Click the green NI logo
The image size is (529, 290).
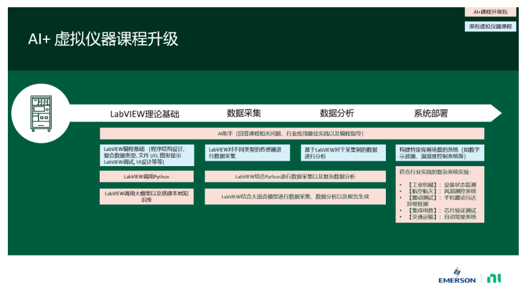495,279
